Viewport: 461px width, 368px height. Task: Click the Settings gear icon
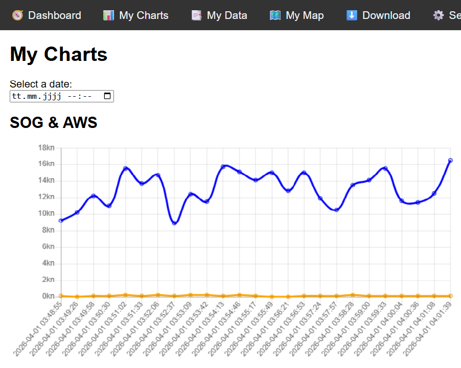coord(439,15)
